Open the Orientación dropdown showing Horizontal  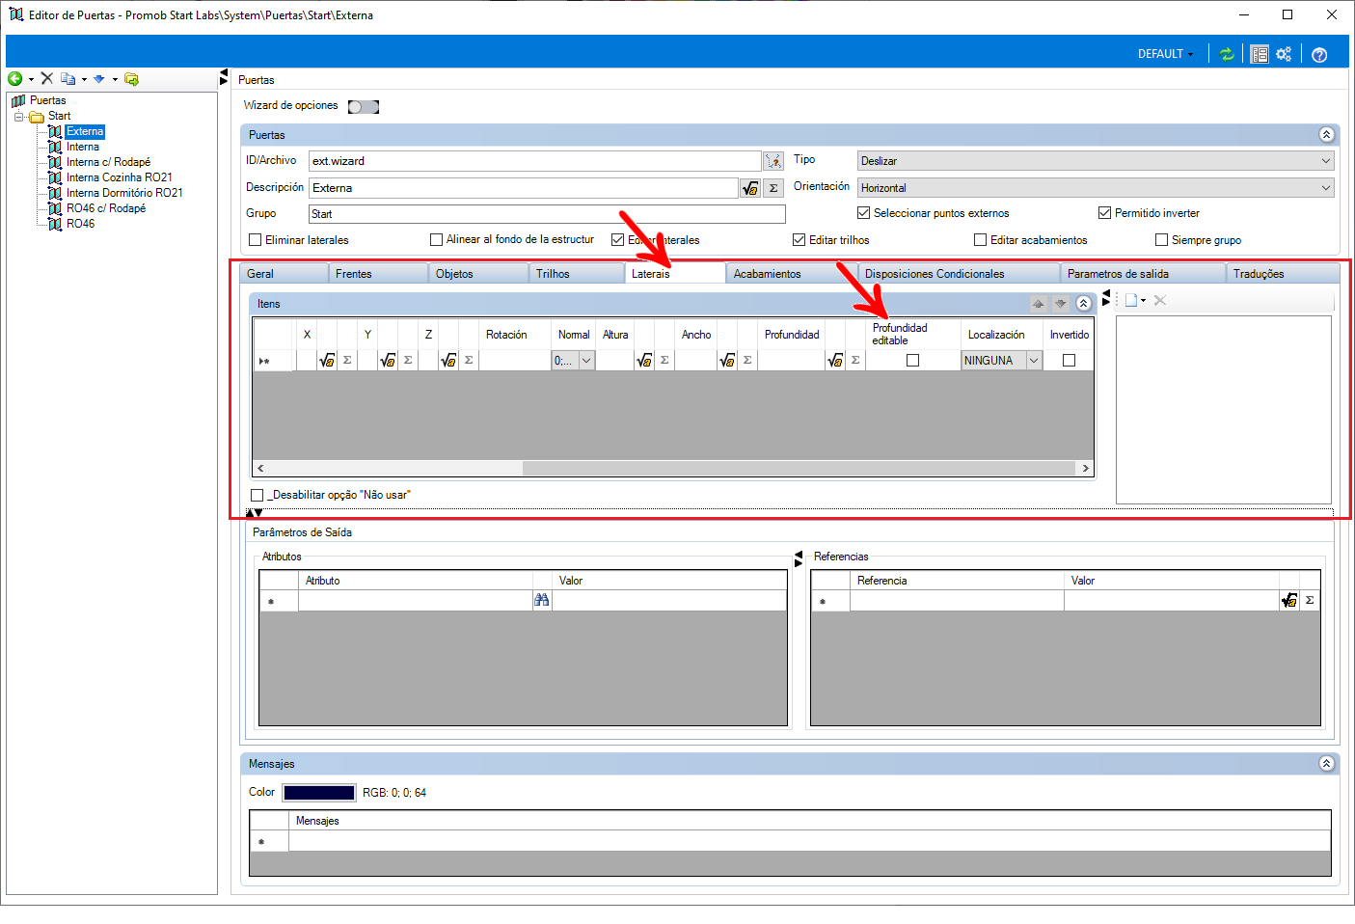pos(1096,188)
